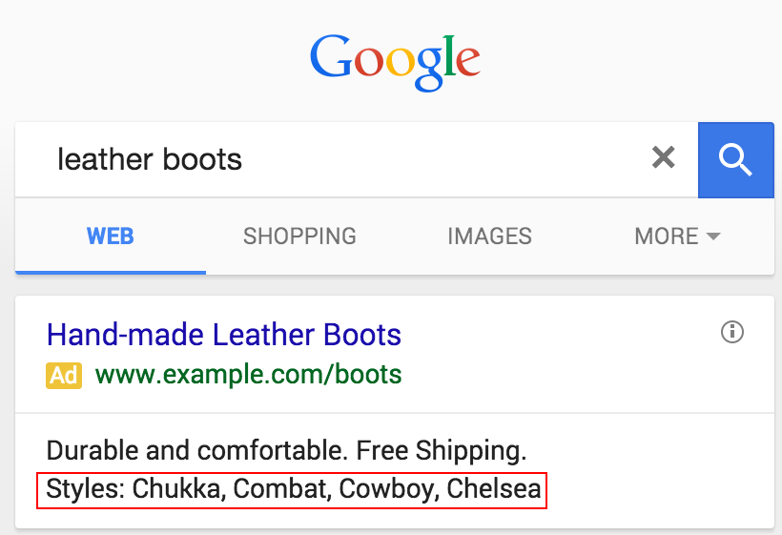Click the 'Combat' style value
Screen dimensions: 782x535
click(283, 488)
